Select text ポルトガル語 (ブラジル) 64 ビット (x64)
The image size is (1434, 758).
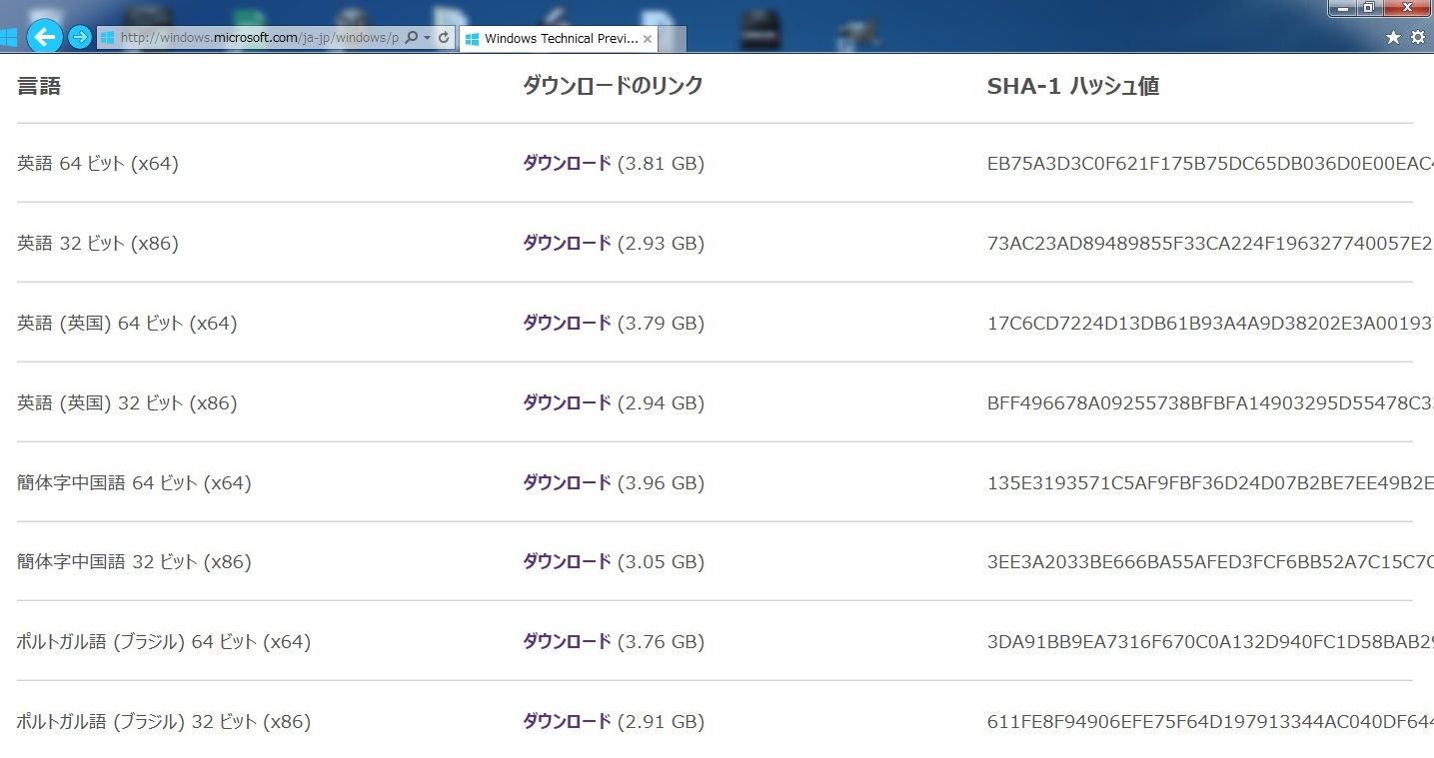coord(164,641)
